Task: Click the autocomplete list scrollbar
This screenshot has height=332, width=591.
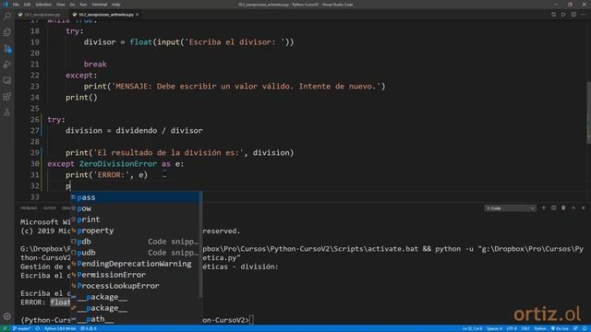Action: pyautogui.click(x=201, y=244)
